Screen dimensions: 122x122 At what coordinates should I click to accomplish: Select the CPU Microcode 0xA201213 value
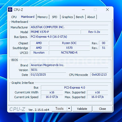point(99,75)
